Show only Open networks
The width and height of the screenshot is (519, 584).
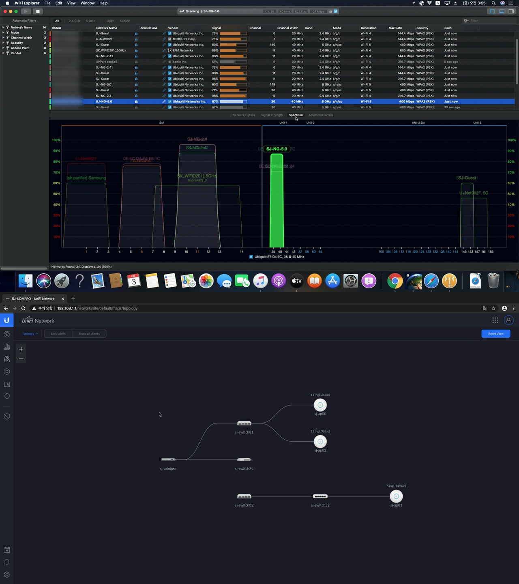[x=110, y=21]
